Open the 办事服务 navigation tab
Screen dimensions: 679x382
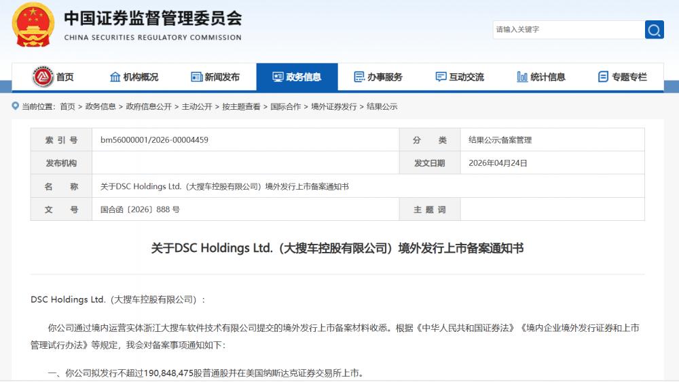(378, 77)
